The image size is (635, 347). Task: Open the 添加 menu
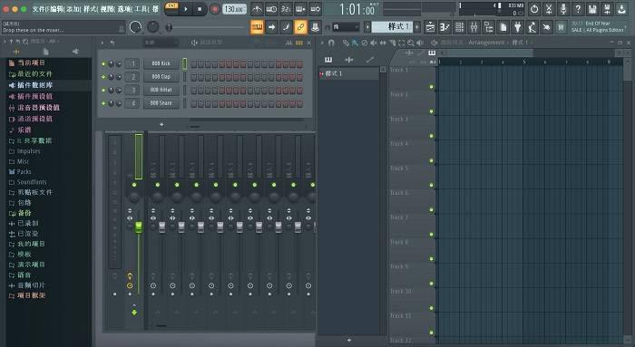pyautogui.click(x=73, y=8)
